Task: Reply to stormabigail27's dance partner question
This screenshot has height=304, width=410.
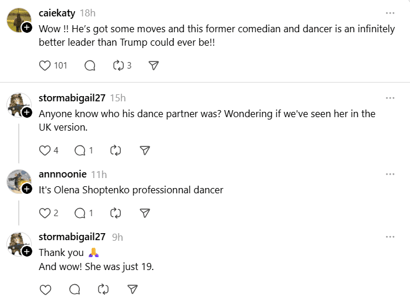Action: click(x=80, y=150)
